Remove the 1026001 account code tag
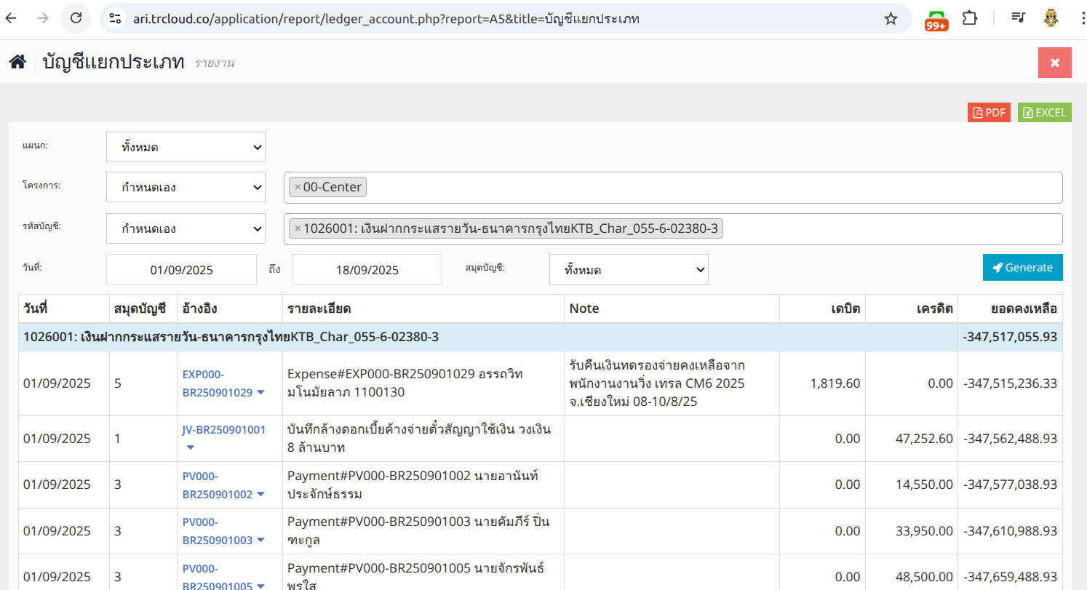This screenshot has width=1087, height=590. click(298, 229)
